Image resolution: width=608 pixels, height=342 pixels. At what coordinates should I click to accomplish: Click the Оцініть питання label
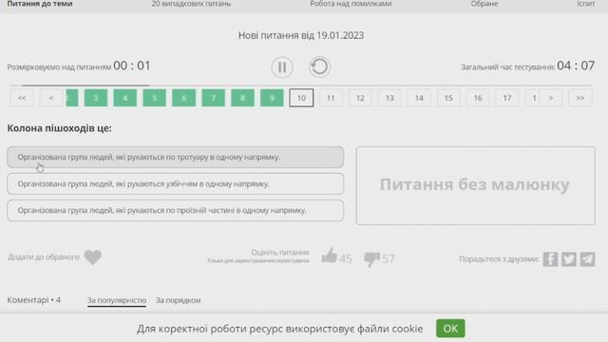(280, 253)
